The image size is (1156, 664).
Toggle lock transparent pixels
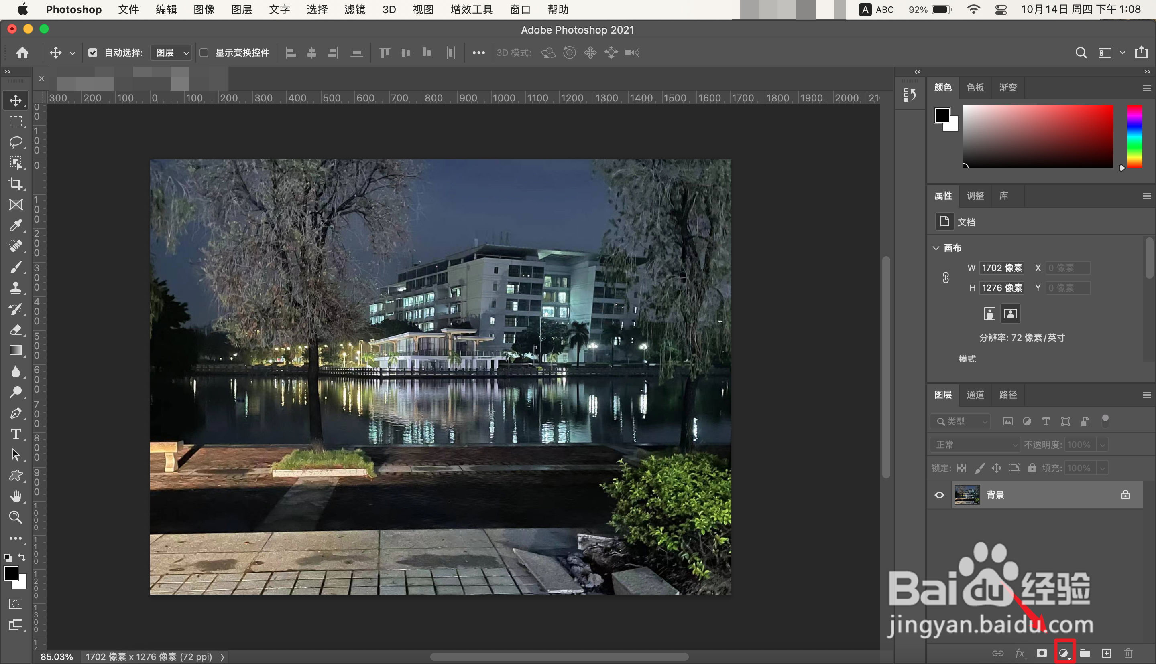click(x=962, y=468)
